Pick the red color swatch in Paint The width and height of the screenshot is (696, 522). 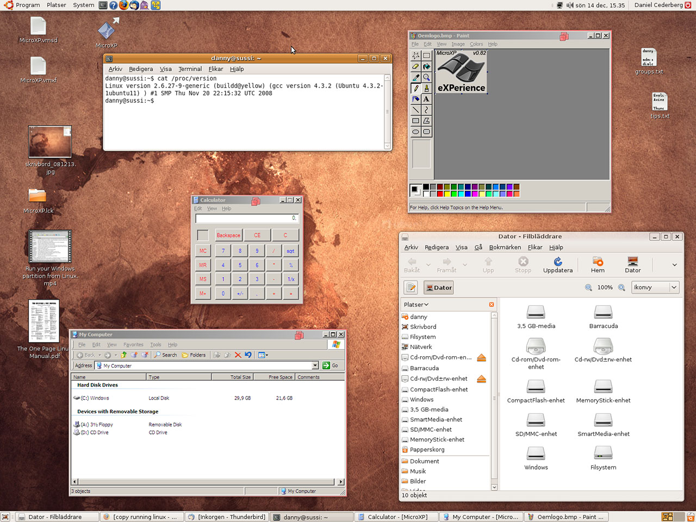coord(440,194)
